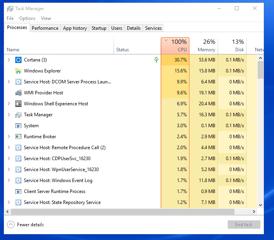Click the vertical scrollbar down arrow

coord(260,205)
